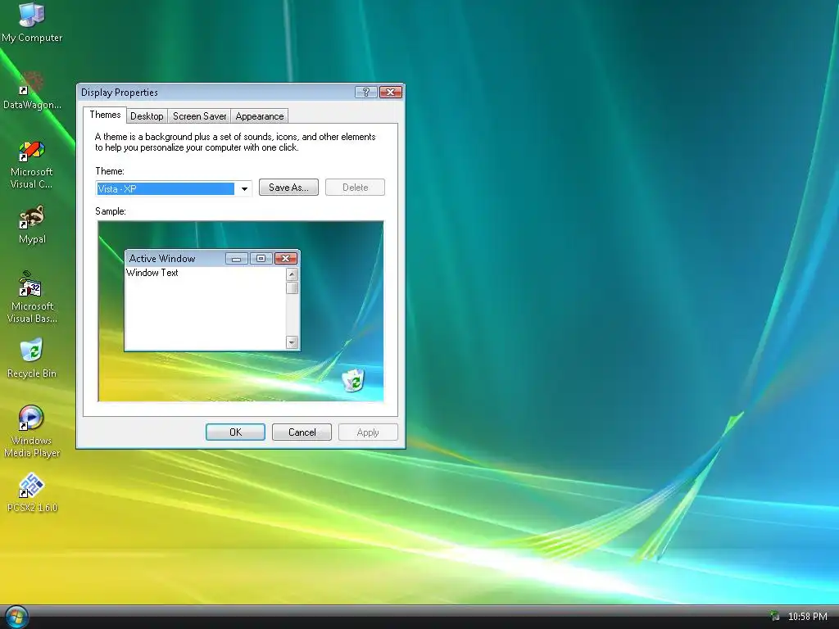The height and width of the screenshot is (629, 839).
Task: Close the Display Properties dialog
Action: pos(391,92)
